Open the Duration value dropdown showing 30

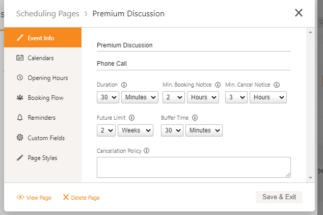click(108, 97)
